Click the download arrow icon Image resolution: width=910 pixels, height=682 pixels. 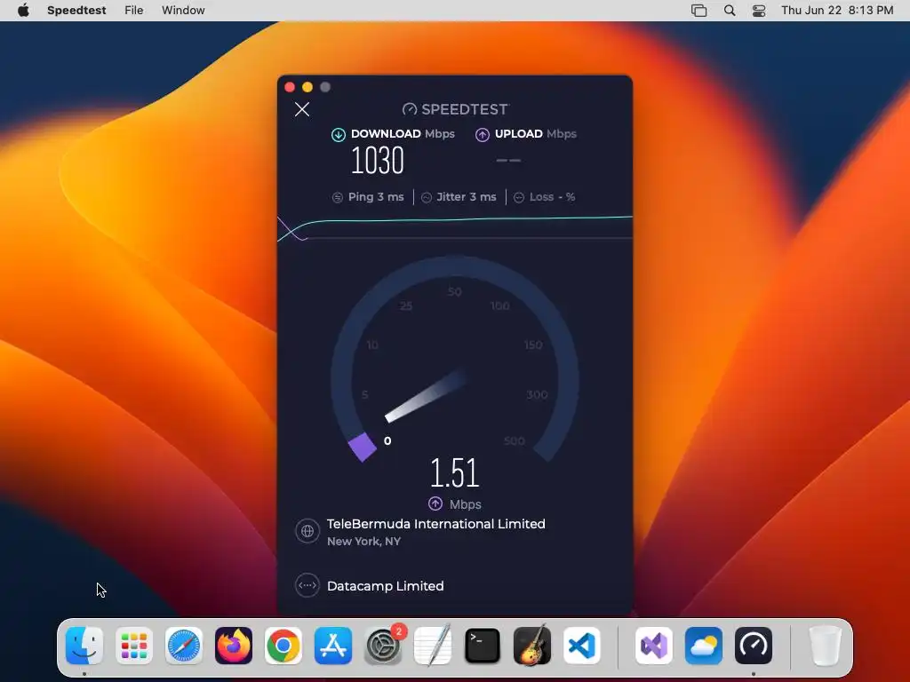pyautogui.click(x=339, y=135)
